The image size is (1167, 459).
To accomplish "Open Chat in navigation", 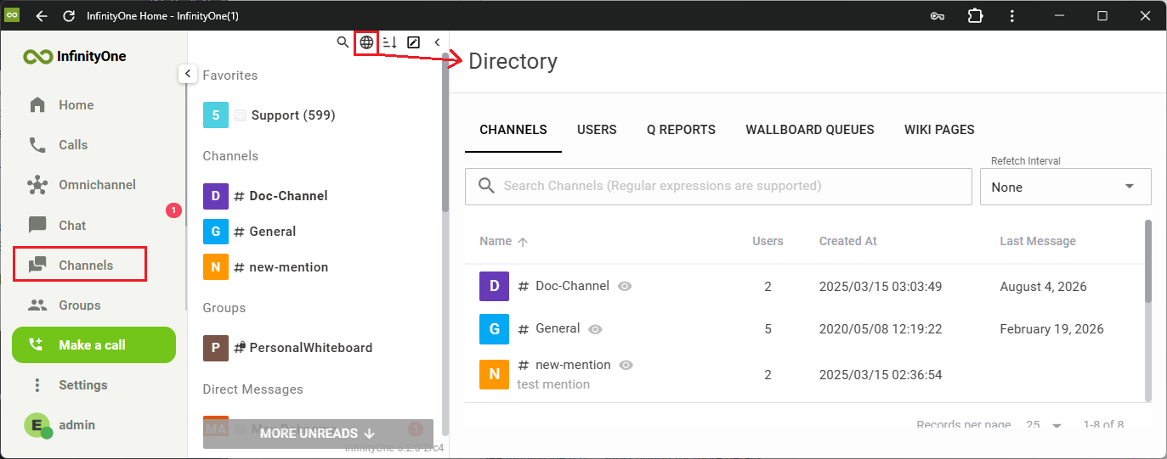I will (72, 225).
